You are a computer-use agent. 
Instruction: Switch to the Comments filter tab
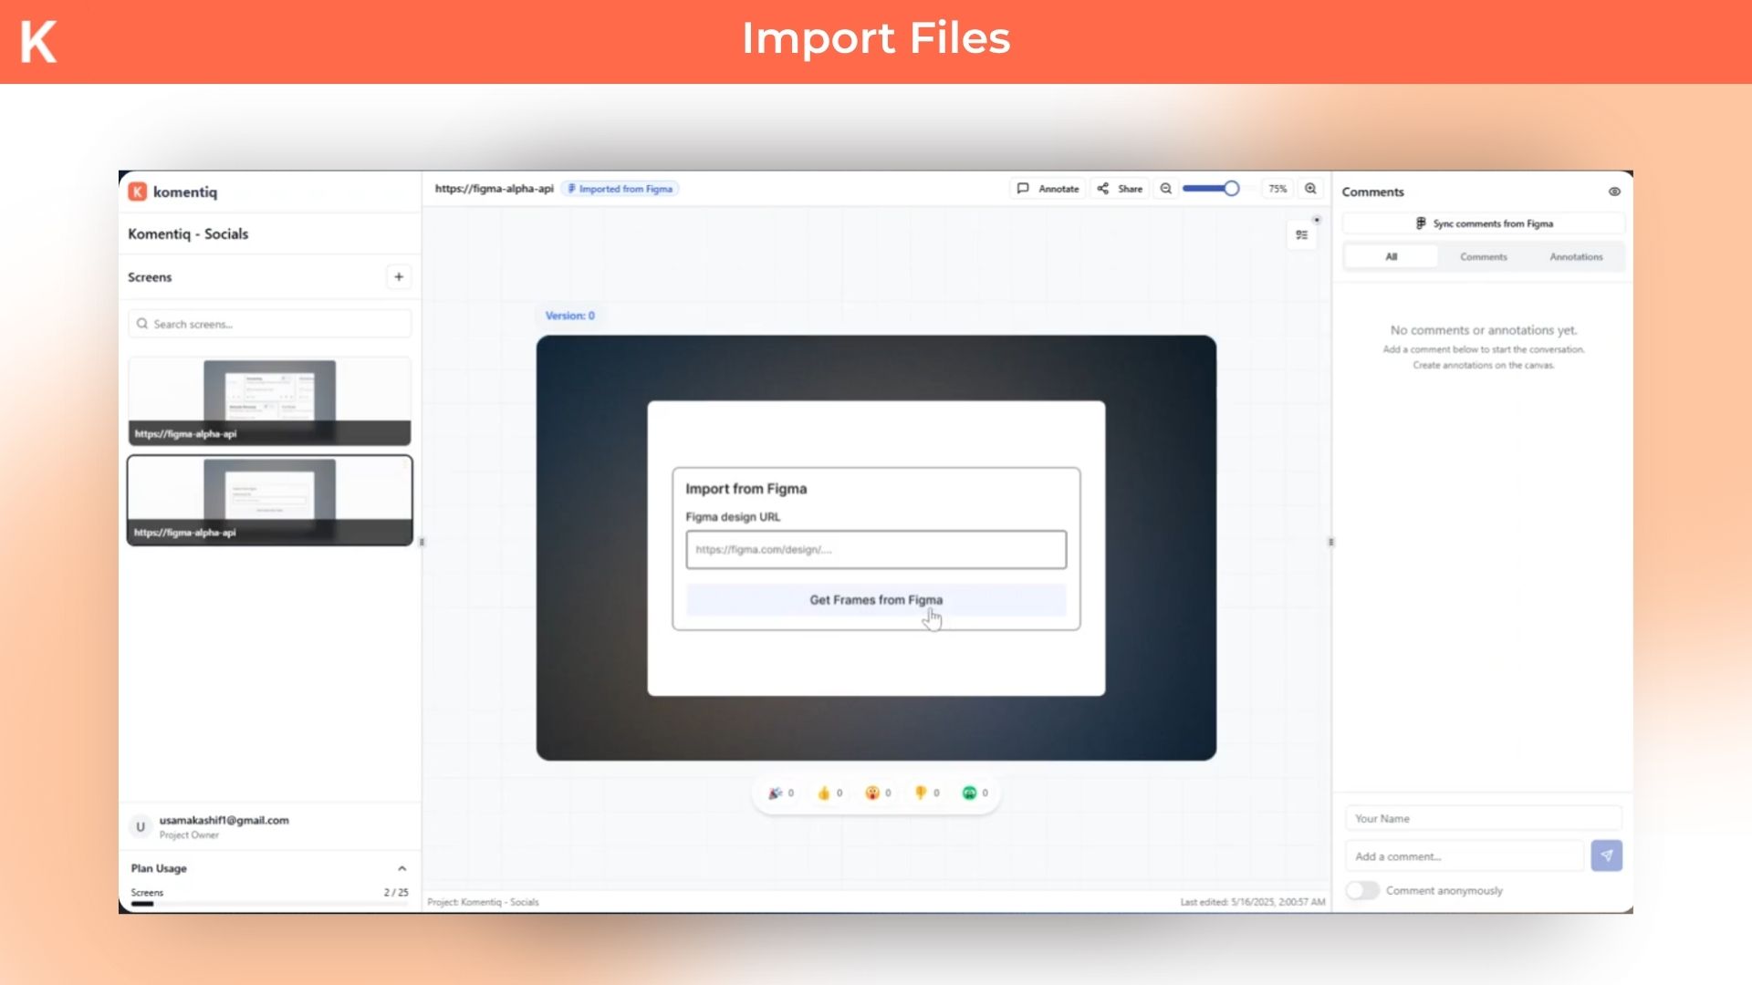click(1483, 257)
